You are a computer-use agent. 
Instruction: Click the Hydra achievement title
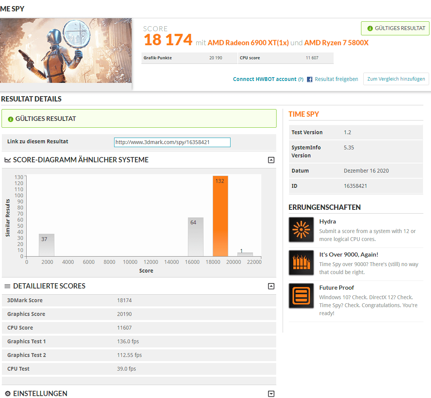coord(328,222)
